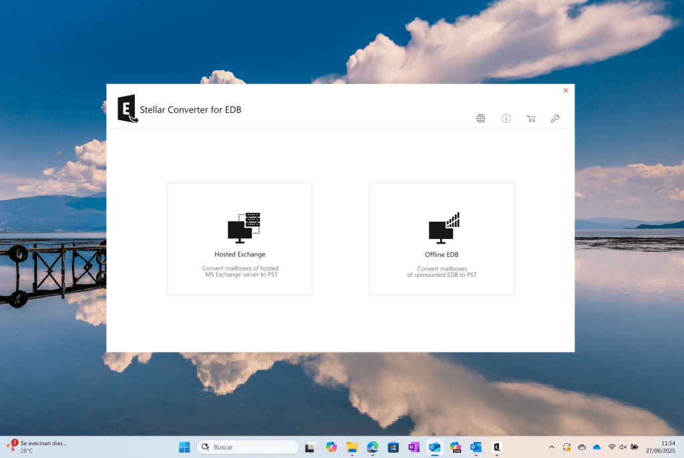The image size is (684, 458).
Task: Open the language globe icon in Stellar Converter
Action: pos(481,118)
